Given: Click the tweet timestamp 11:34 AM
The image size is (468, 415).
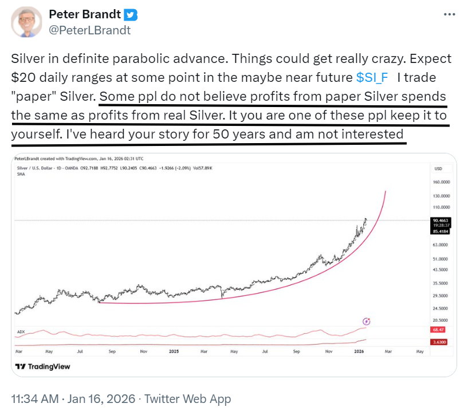Looking at the screenshot, I should (x=37, y=399).
